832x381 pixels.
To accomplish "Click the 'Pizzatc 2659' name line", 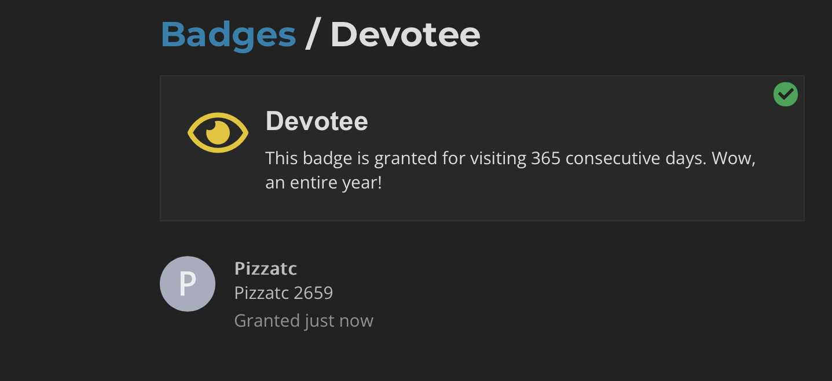I will click(284, 293).
